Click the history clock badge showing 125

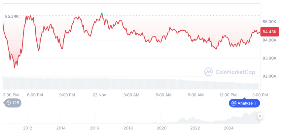point(13,103)
